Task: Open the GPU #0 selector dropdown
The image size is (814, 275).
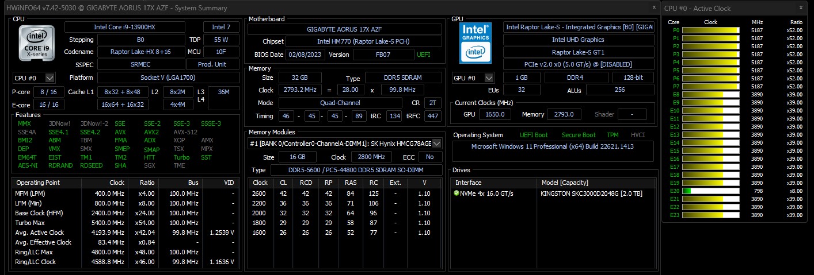Action: pyautogui.click(x=473, y=78)
